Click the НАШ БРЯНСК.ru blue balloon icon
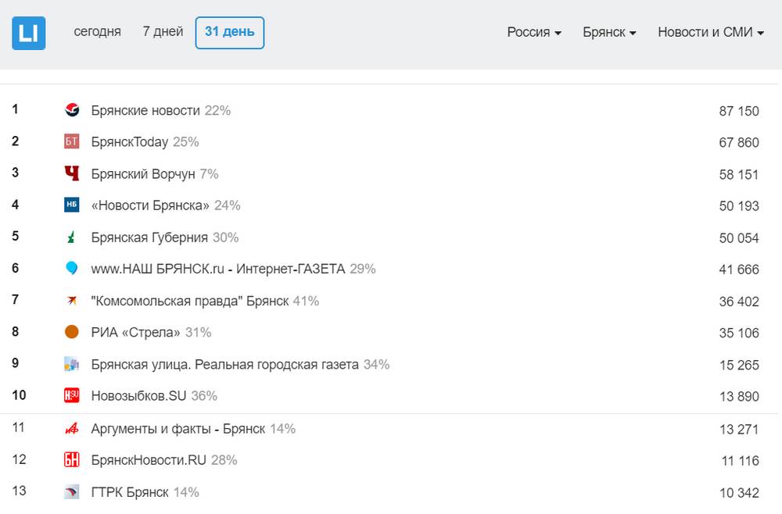Viewport: 782px width, 514px height. coord(72,269)
